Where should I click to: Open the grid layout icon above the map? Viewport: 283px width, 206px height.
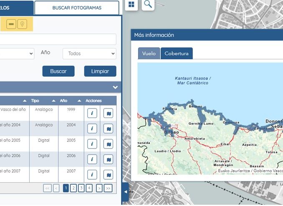pos(131,4)
